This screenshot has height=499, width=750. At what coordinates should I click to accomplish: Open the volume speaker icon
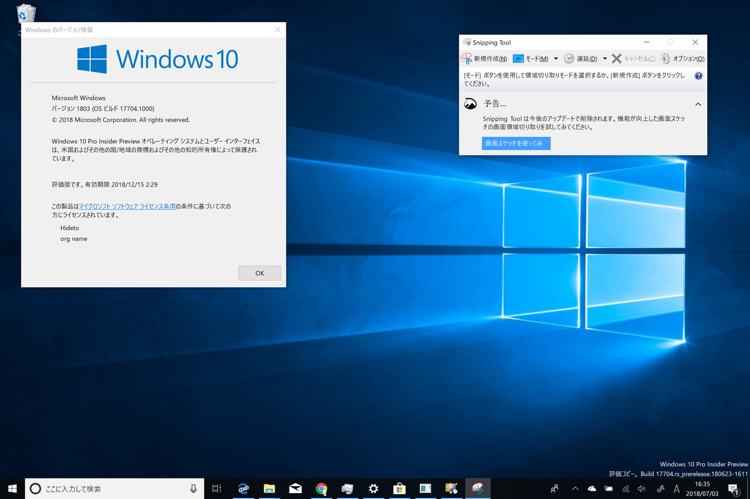(641, 488)
